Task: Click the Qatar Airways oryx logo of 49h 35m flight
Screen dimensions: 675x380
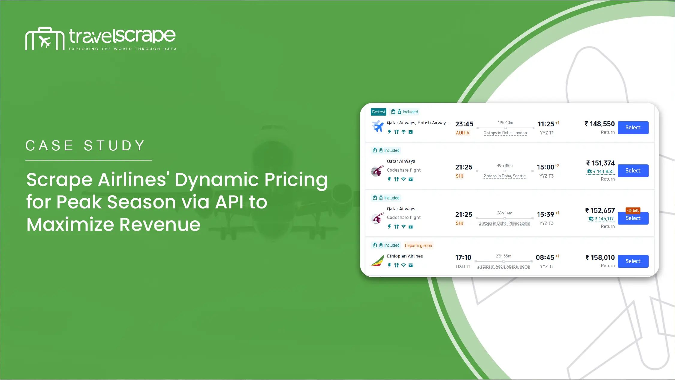Action: [377, 171]
